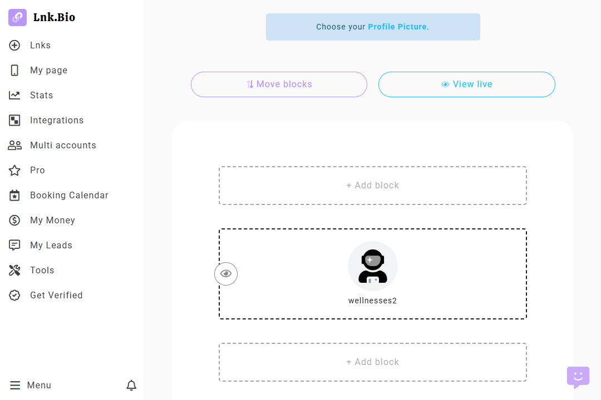Expand the Menu at the bottom

(x=30, y=385)
